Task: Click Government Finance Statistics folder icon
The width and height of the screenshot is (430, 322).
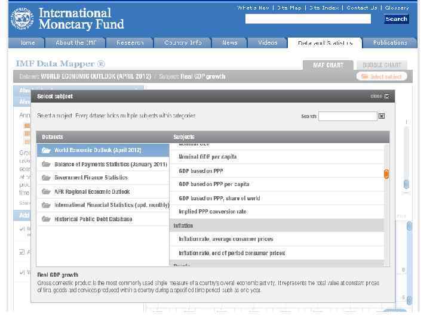Action: pos(46,178)
